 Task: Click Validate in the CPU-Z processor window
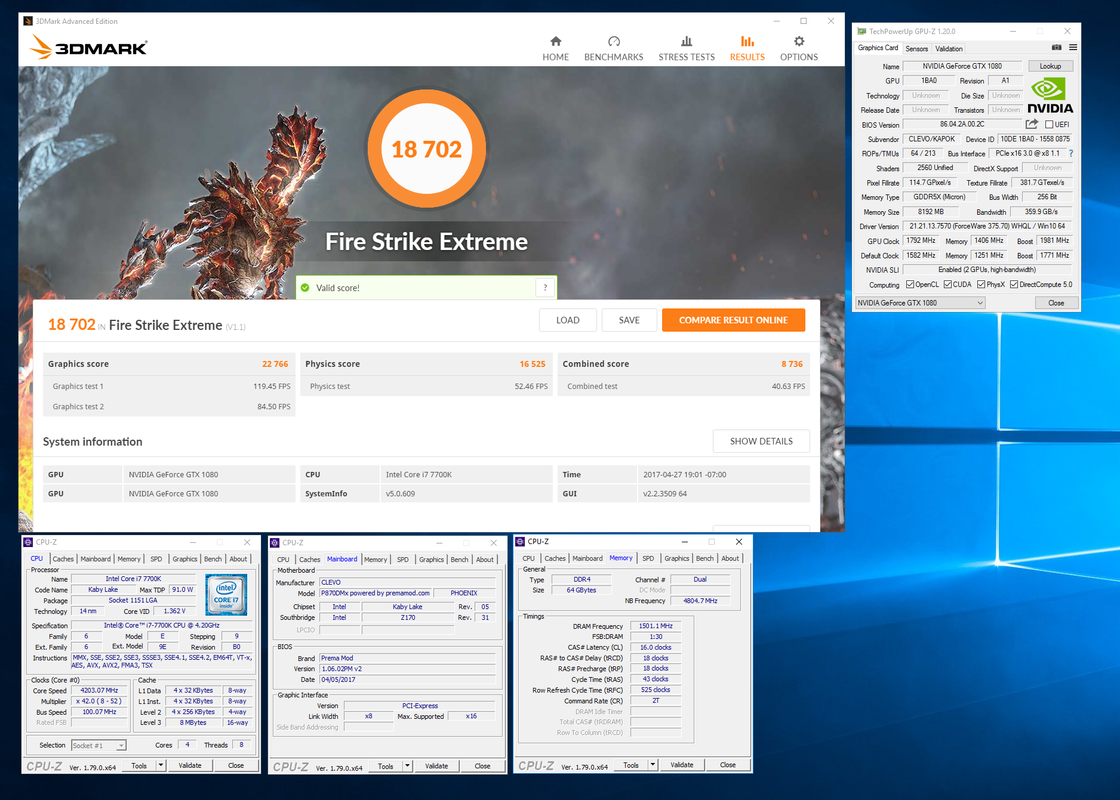pyautogui.click(x=190, y=765)
